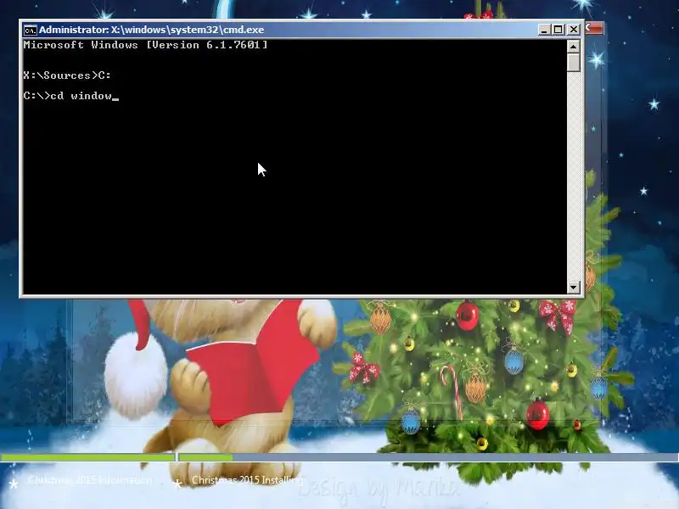Click the cmd vertical scrollbar thumb

pos(574,62)
